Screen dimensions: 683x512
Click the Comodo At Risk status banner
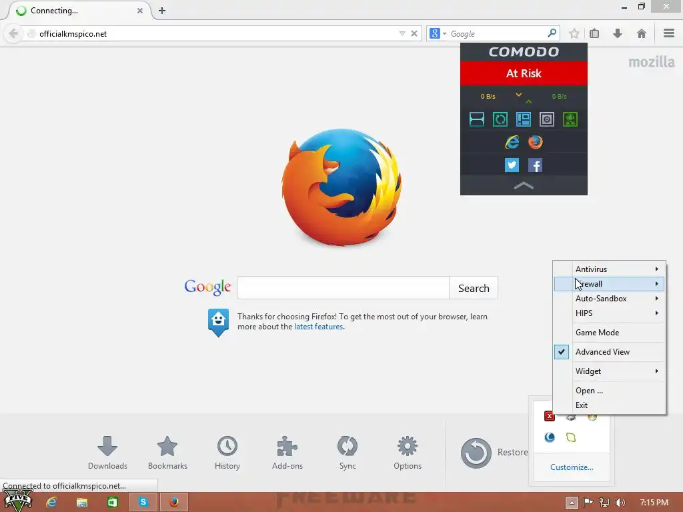[524, 73]
